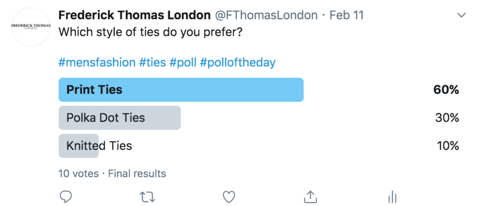478x206 pixels.
Task: Like the tweet with heart icon
Action: (x=229, y=197)
